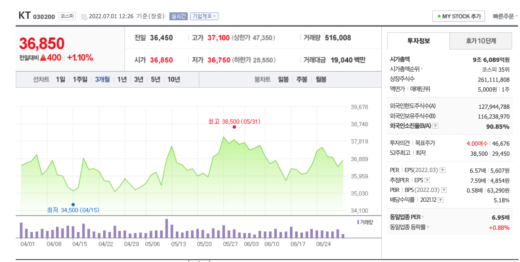Viewport: 520px width, 262px height.
Task: Click the 5.18% dividend yield value
Action: (501, 200)
